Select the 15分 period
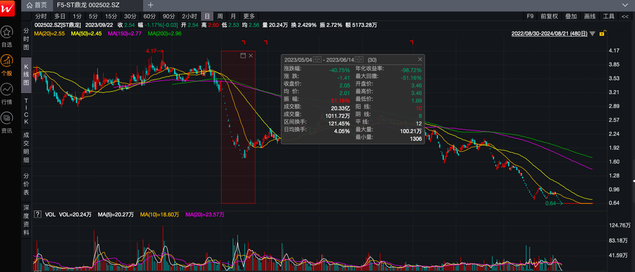Image resolution: width=635 pixels, height=272 pixels. 111,16
